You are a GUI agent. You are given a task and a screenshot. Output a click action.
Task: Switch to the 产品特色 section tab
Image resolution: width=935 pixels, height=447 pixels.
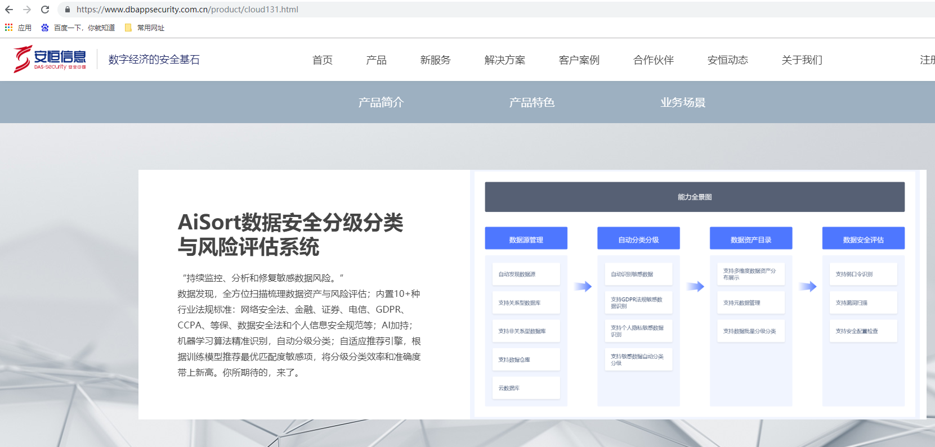point(532,102)
